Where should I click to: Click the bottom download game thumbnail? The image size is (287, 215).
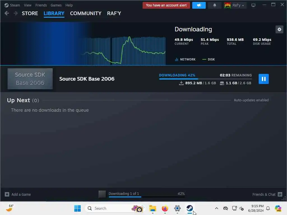tap(102, 194)
